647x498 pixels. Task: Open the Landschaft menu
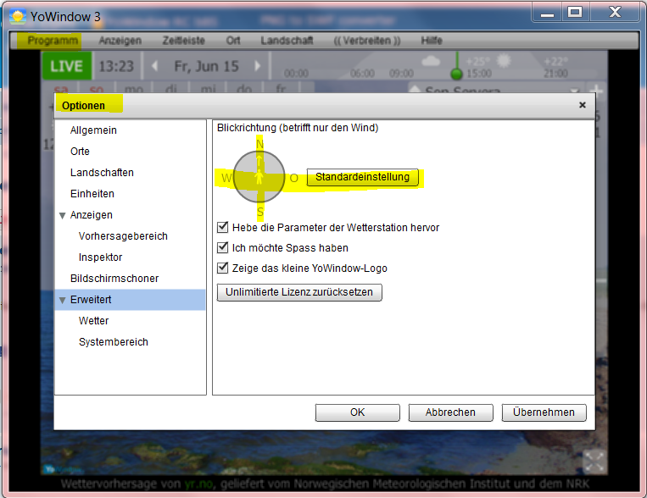pos(287,41)
